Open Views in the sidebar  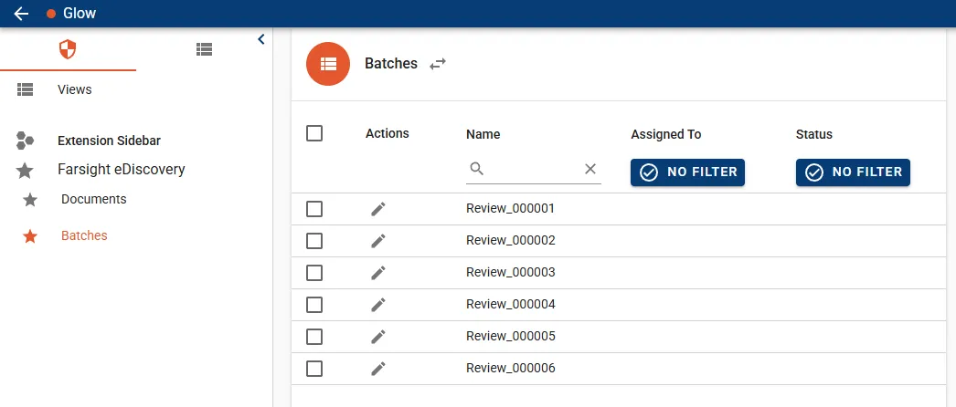74,89
